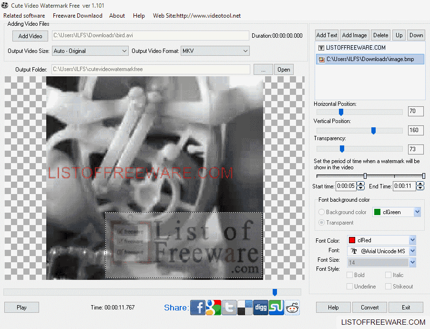Select the Background color radio button
Image resolution: width=430 pixels, height=329 pixels.
[321, 212]
